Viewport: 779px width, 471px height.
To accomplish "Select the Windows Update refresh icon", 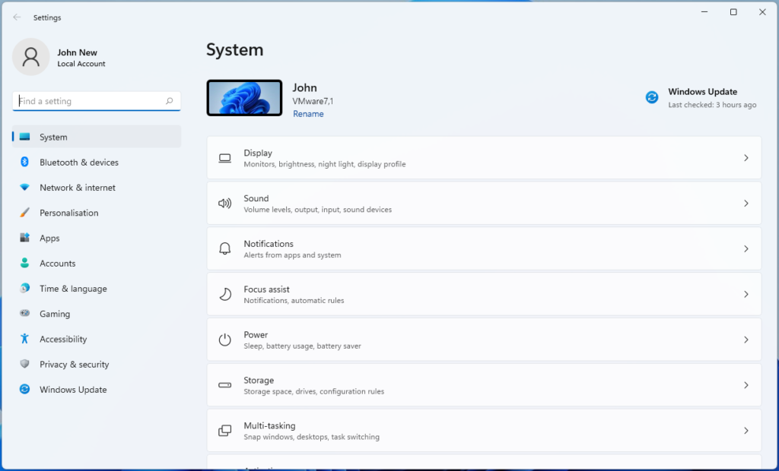I will coord(651,97).
